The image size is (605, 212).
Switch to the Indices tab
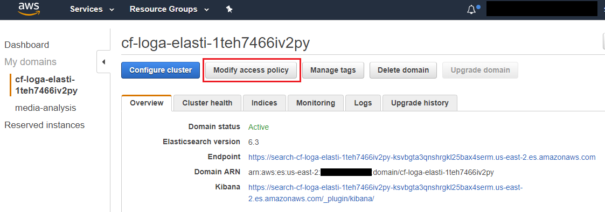[x=265, y=103]
